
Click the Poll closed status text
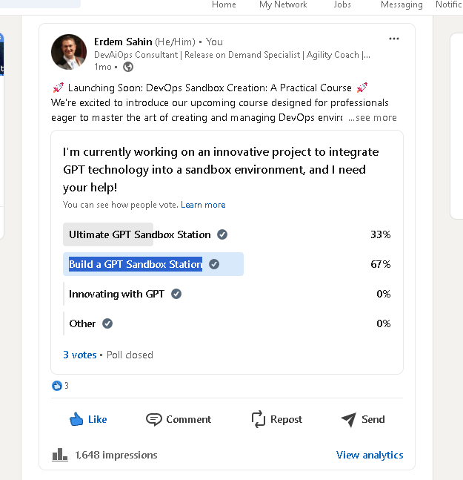130,355
